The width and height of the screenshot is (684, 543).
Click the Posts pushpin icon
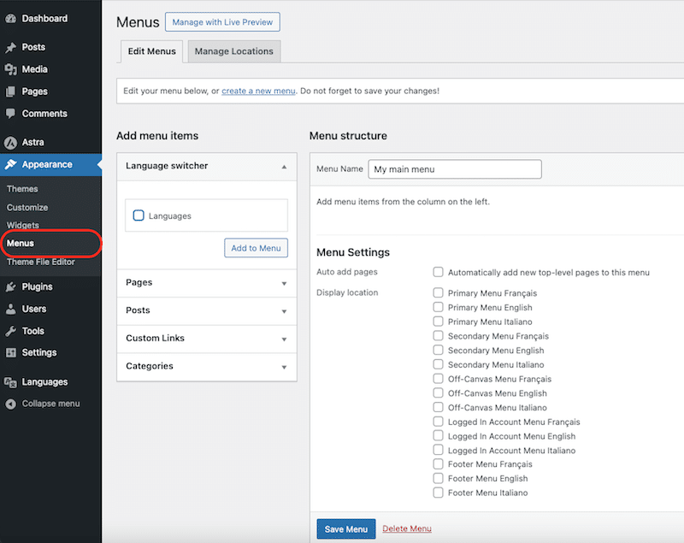[11, 47]
